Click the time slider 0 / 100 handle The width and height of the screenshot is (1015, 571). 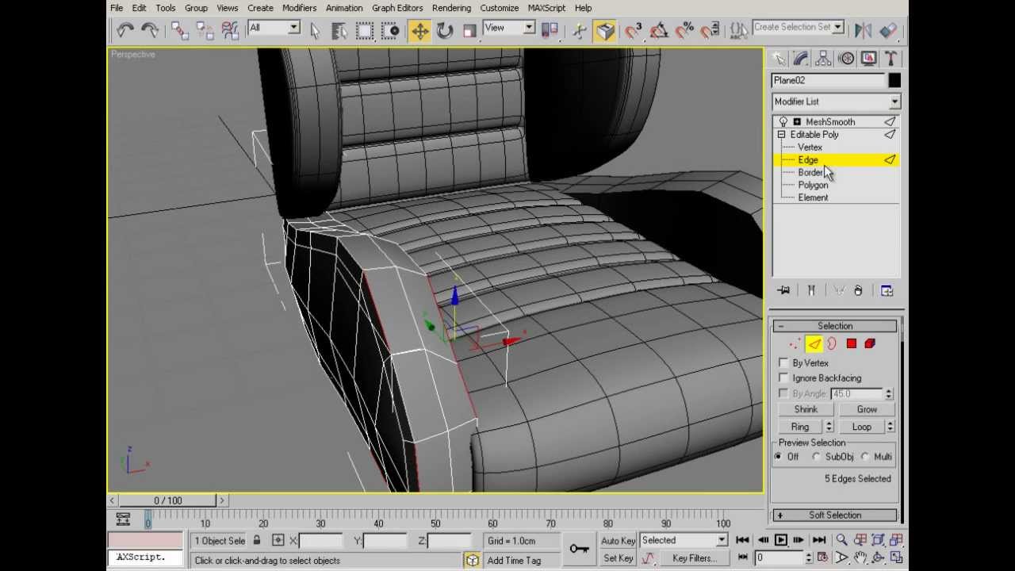[x=167, y=500]
